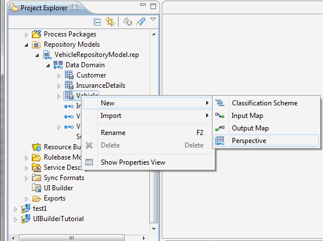This screenshot has width=323, height=241.
Task: Click the Data Domain icon
Action: pyautogui.click(x=58, y=65)
